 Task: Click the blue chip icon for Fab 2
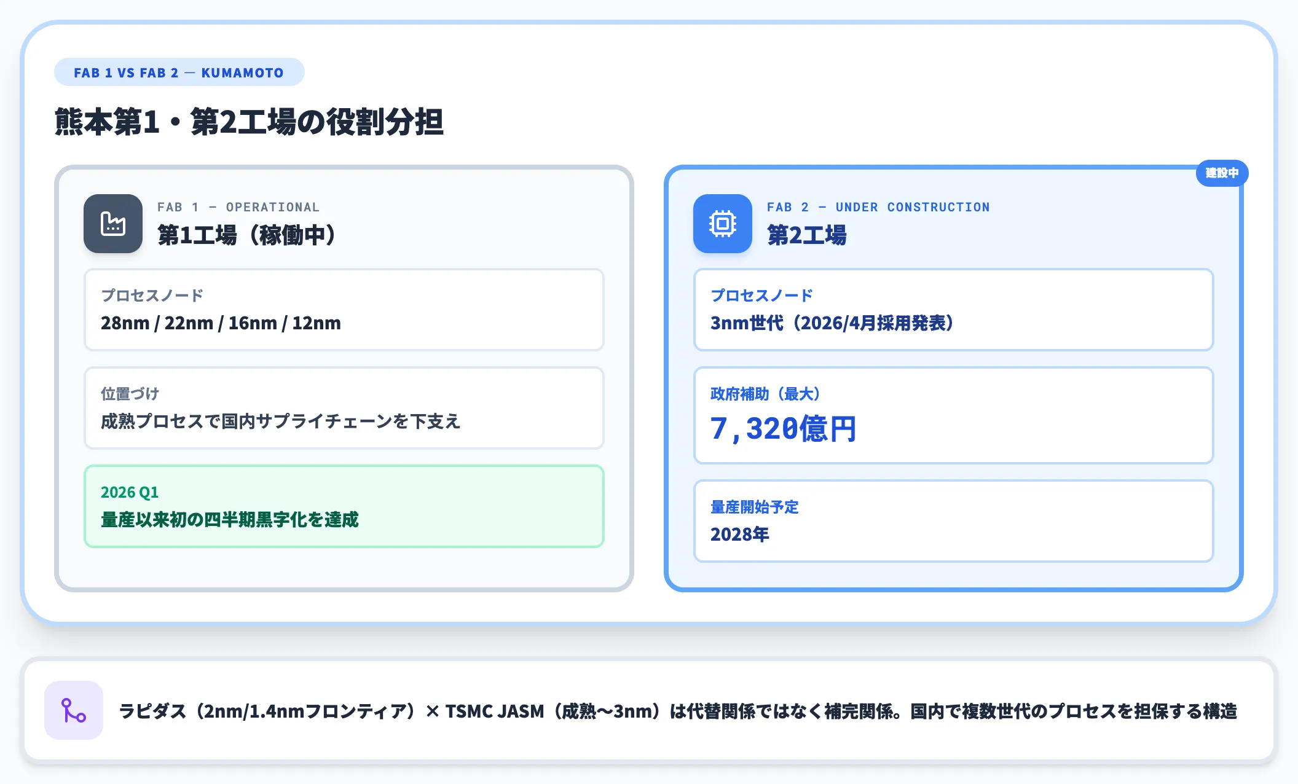(x=723, y=224)
